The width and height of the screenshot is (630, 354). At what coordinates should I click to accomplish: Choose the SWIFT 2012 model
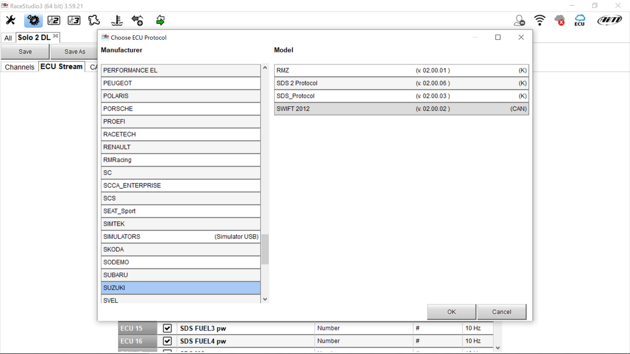pos(402,109)
